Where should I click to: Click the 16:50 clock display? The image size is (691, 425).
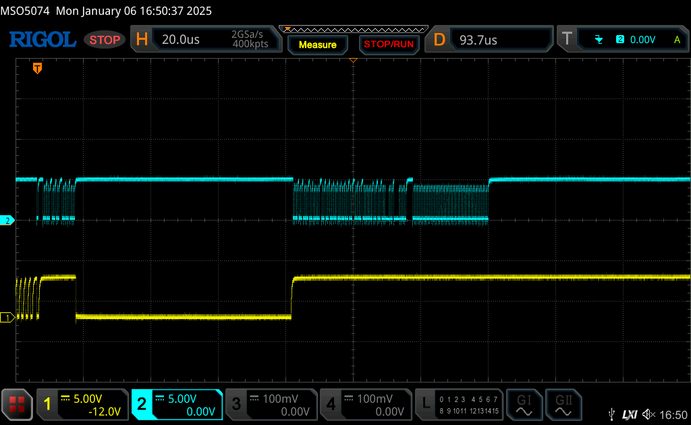point(673,415)
